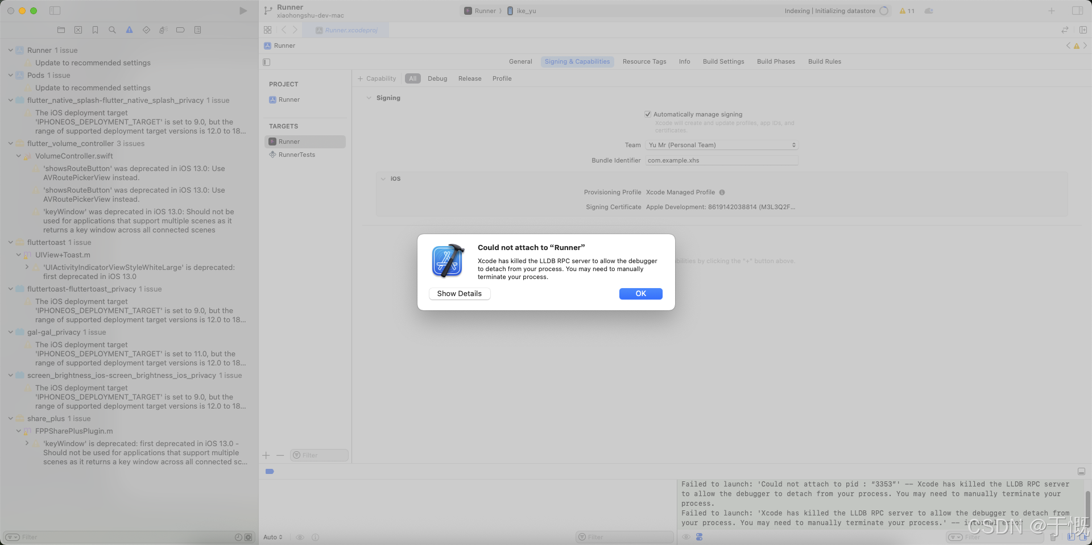Collapse the Pods 1 issue group
Viewport: 1092px width, 545px height.
pos(10,75)
